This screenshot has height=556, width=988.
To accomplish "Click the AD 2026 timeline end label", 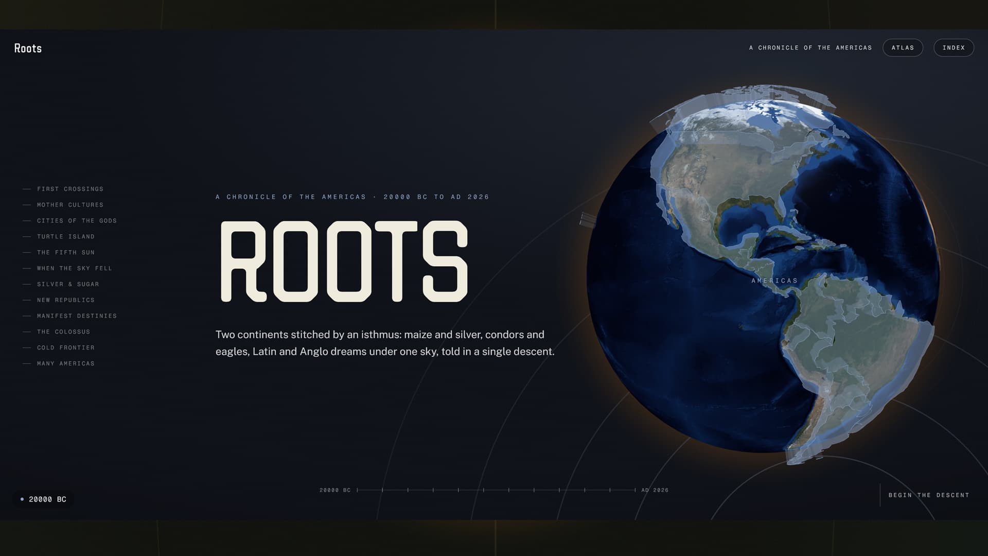I will (x=655, y=490).
